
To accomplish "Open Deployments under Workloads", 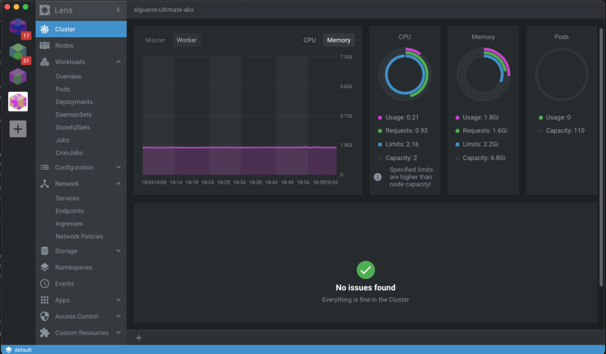I will pyautogui.click(x=74, y=102).
